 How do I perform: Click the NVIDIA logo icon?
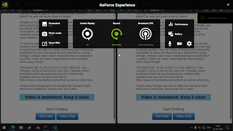pos(5,4)
